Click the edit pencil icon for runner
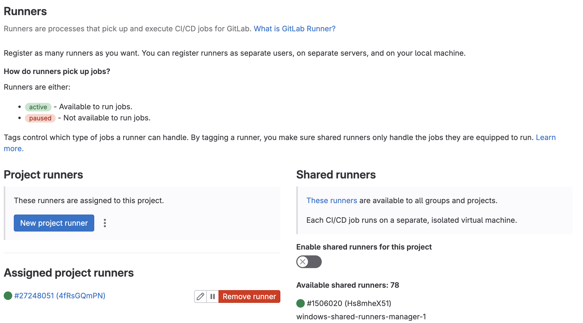This screenshot has width=583, height=323. [200, 296]
